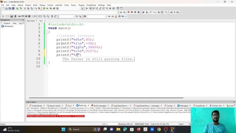This screenshot has height=133, width=236.
Task: Click the Stop debugger icon
Action: point(114,8)
